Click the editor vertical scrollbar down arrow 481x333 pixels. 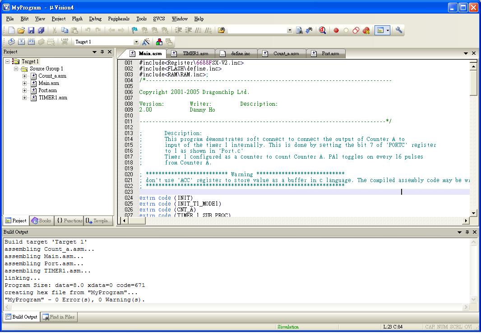473,213
